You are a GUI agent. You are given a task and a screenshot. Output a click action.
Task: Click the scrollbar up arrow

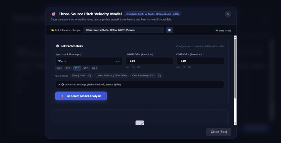(x=235, y=37)
